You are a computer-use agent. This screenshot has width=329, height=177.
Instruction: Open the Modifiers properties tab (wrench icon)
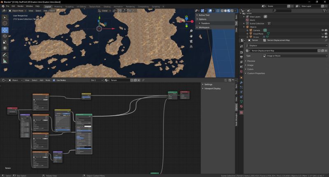click(241, 82)
